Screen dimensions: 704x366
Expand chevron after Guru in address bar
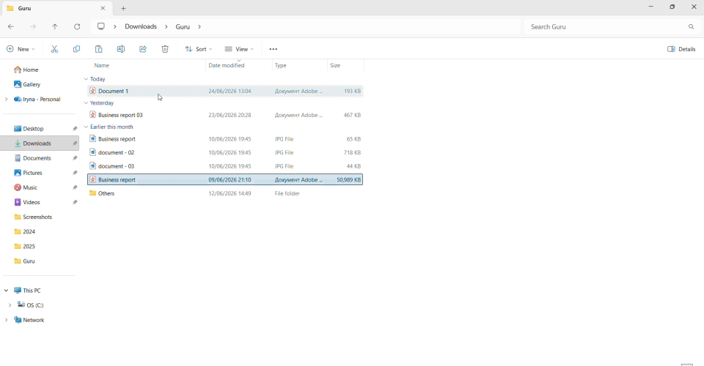click(x=199, y=27)
